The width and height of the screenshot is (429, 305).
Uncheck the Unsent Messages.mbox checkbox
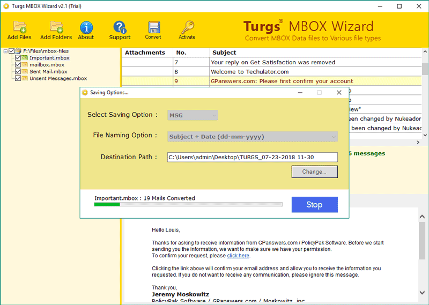tap(18, 78)
